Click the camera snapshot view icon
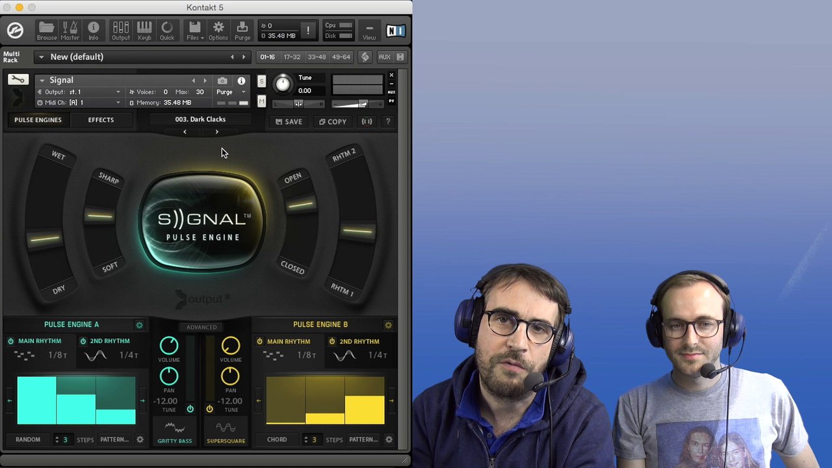This screenshot has height=468, width=832. click(222, 81)
